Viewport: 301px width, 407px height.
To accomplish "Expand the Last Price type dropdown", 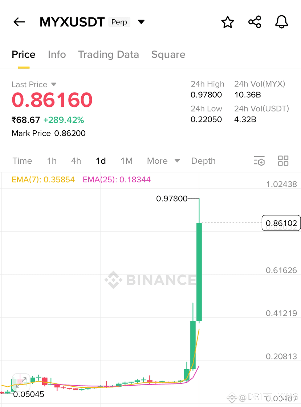I will (x=54, y=84).
